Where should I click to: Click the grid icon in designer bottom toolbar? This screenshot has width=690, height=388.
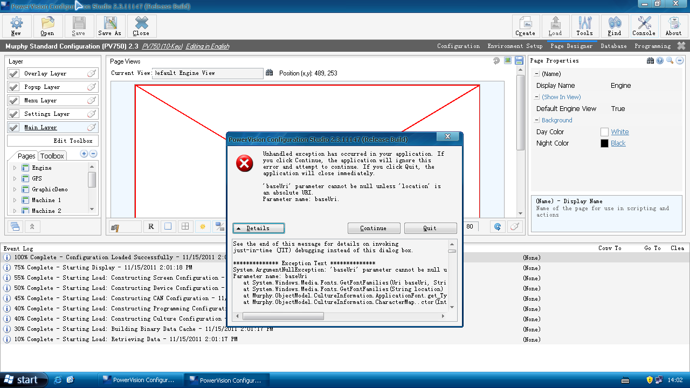[185, 226]
